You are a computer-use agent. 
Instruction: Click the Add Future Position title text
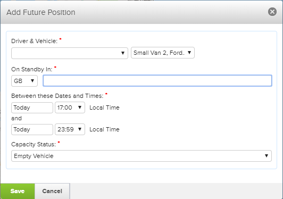pos(41,12)
